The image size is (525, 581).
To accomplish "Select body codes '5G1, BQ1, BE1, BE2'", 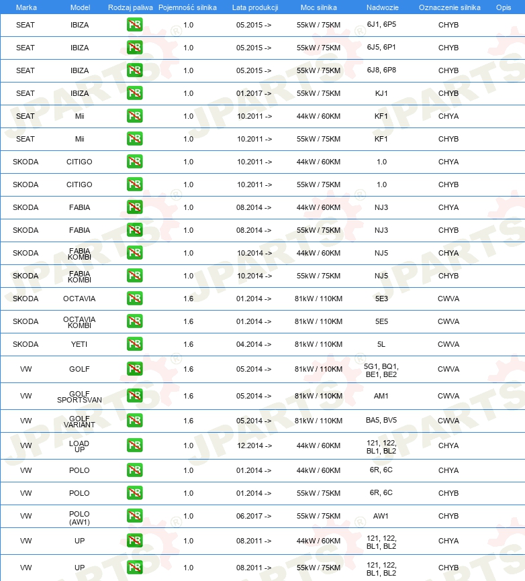I will click(381, 370).
